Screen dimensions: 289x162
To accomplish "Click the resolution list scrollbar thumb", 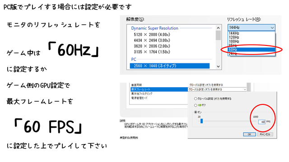I will coord(218,35).
